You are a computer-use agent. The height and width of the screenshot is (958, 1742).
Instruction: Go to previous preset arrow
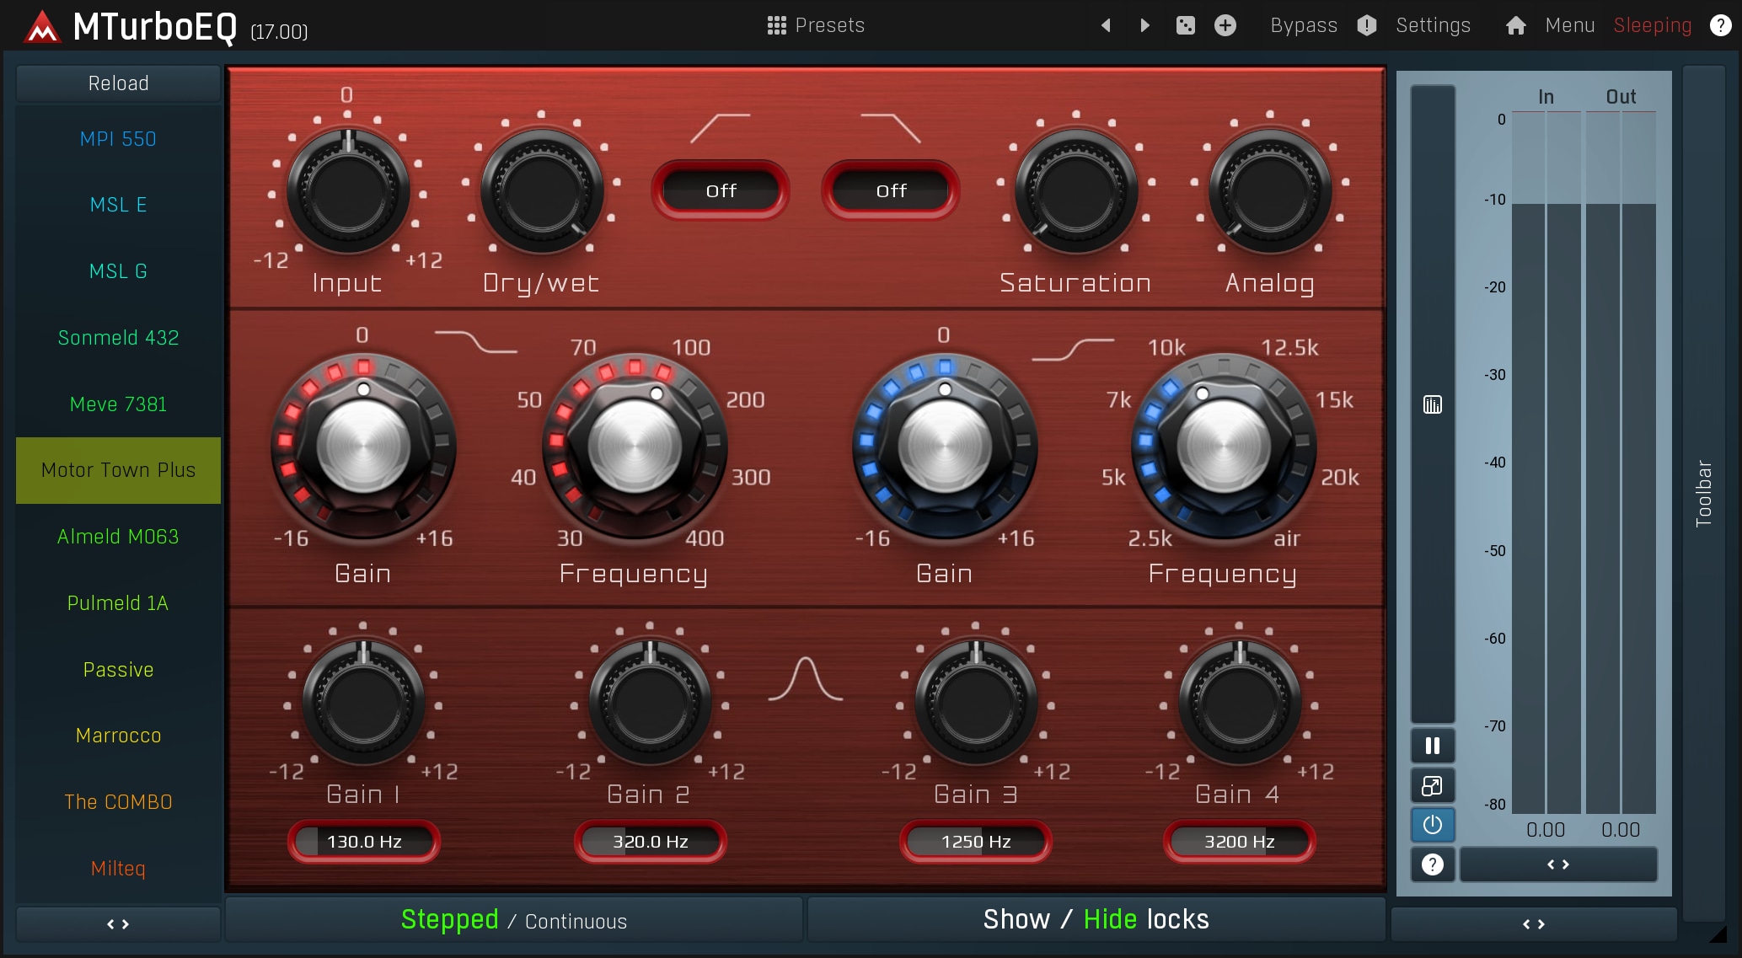[1106, 25]
